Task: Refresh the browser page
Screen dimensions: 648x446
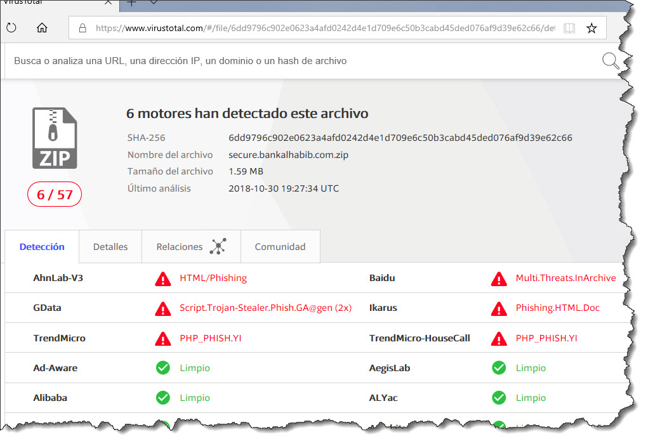Action: point(11,28)
